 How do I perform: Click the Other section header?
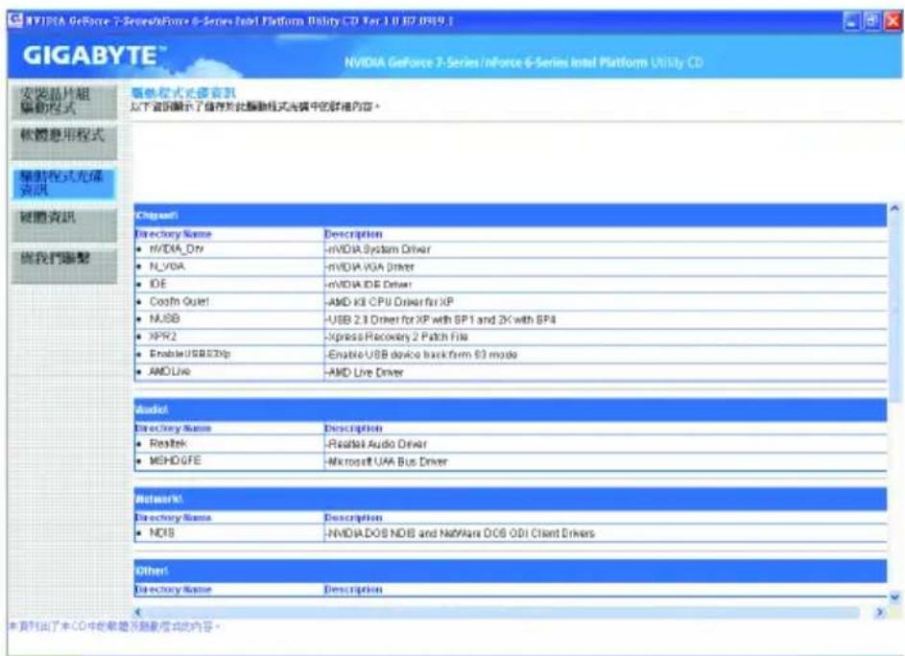511,571
